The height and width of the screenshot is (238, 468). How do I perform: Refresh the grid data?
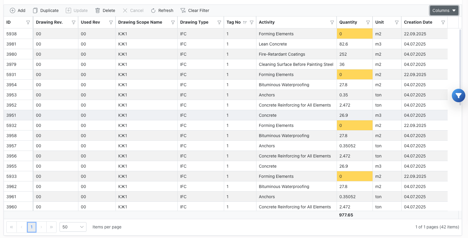[162, 10]
